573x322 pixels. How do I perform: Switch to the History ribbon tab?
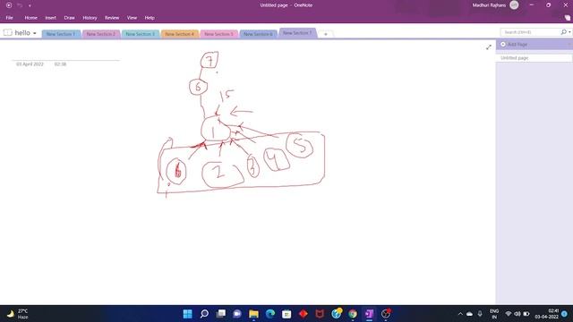tap(90, 18)
